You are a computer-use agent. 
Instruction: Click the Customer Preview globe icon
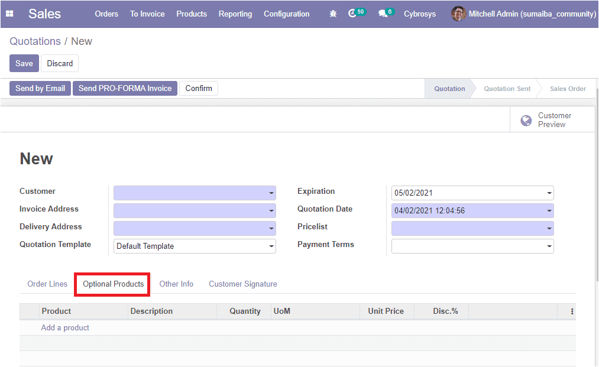click(x=526, y=121)
